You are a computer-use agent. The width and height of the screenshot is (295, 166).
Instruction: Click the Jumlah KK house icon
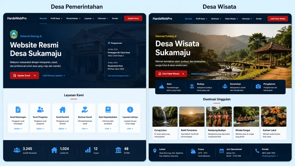coord(54,150)
